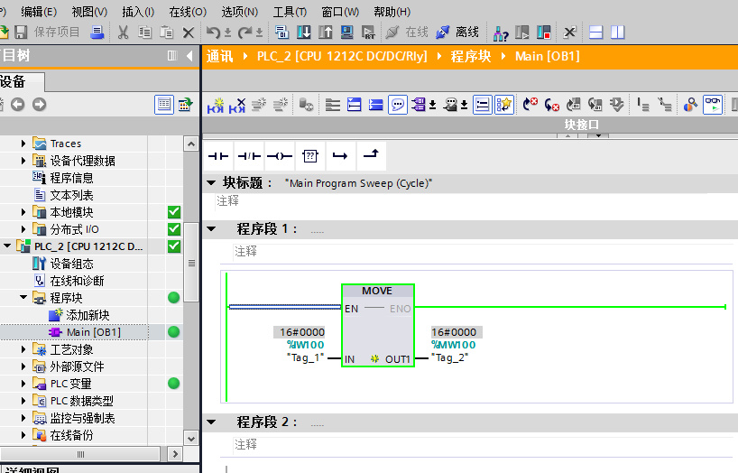Click the close branch icon

click(x=370, y=156)
